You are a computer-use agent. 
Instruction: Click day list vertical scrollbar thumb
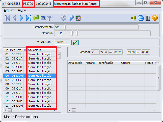point(59,55)
